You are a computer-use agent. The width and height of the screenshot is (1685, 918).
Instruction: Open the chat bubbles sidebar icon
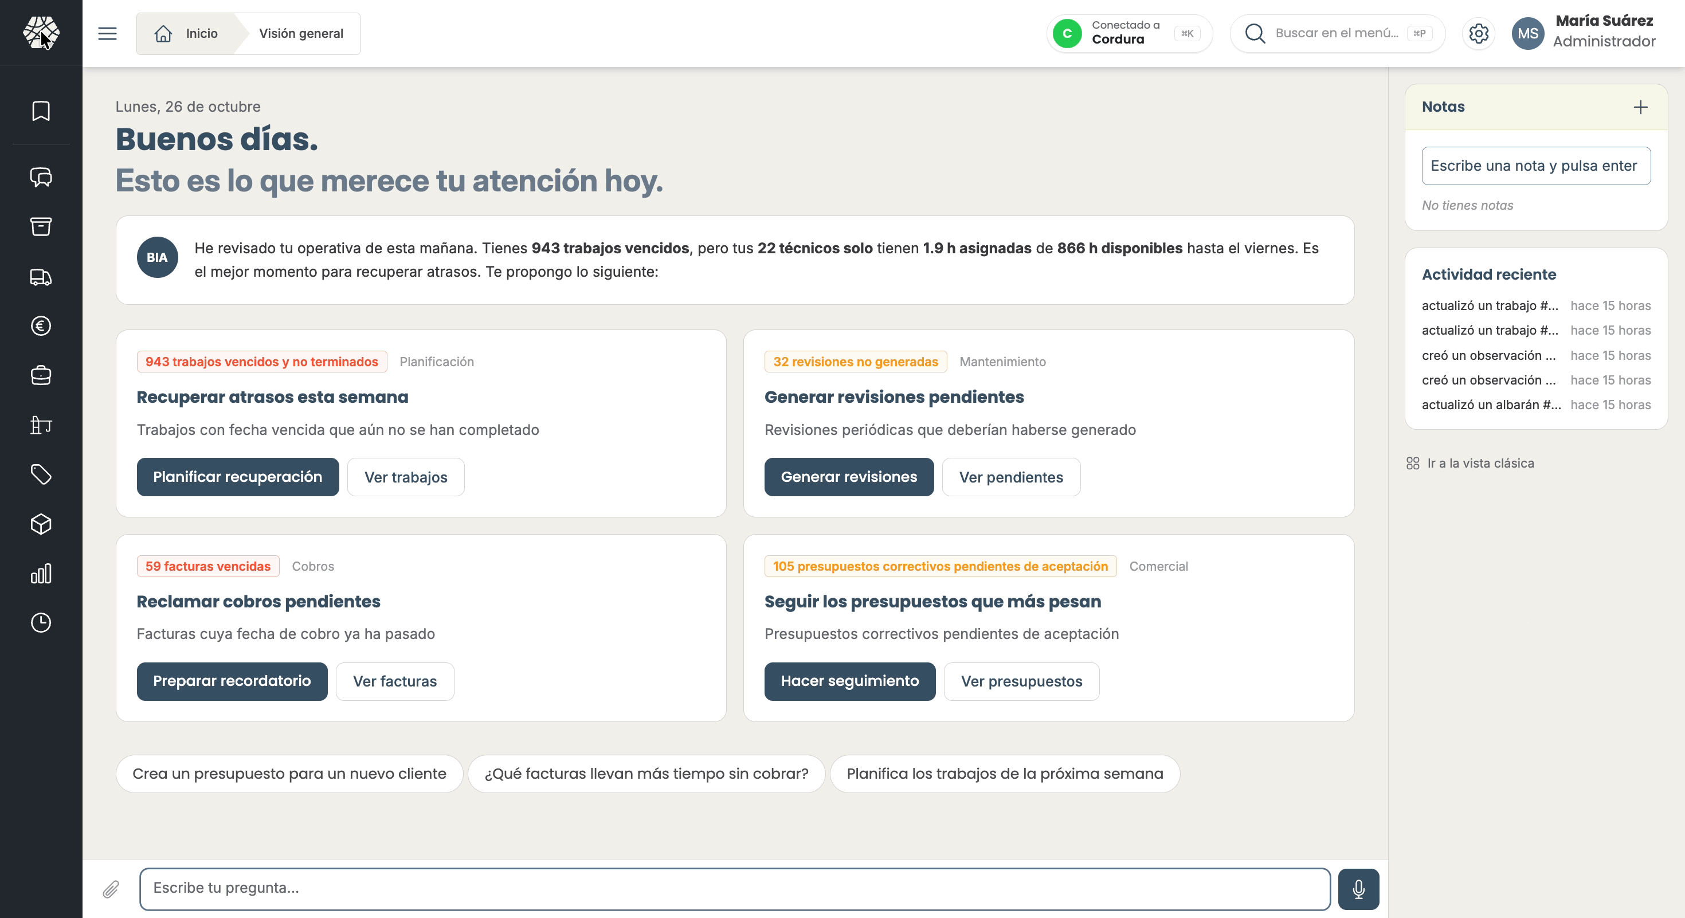coord(41,177)
